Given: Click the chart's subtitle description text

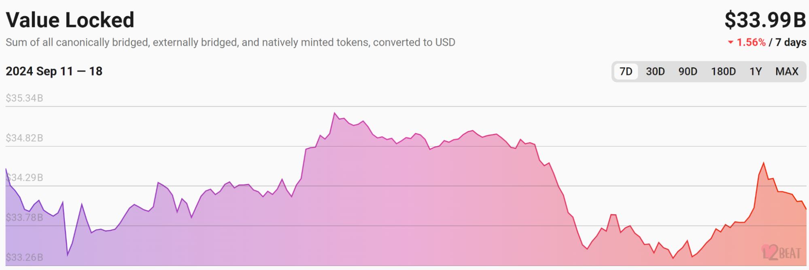Looking at the screenshot, I should click(230, 42).
